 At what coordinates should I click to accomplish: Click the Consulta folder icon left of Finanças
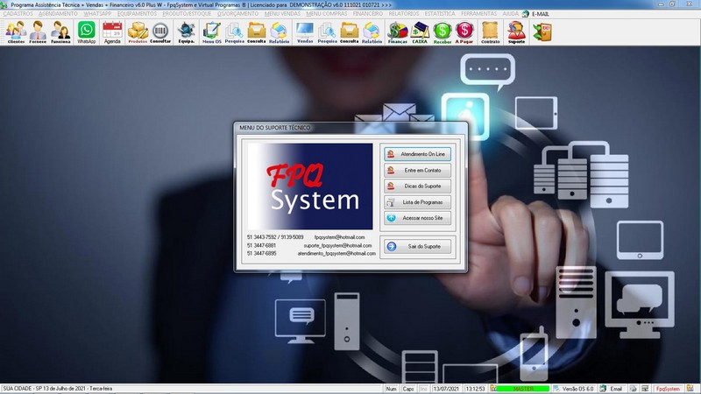click(x=349, y=32)
